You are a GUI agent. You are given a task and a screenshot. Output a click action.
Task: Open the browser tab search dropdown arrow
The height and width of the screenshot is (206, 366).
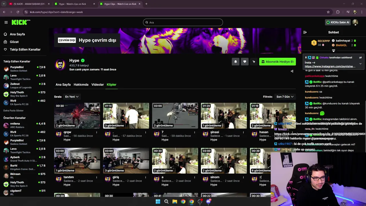[x=4, y=4]
